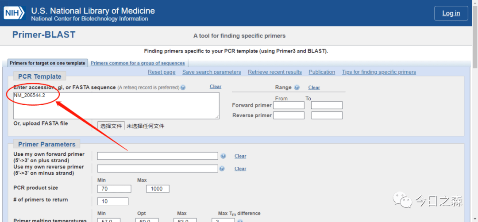Click Primer Parameters section heading
Image resolution: width=478 pixels, height=222 pixels.
46,144
